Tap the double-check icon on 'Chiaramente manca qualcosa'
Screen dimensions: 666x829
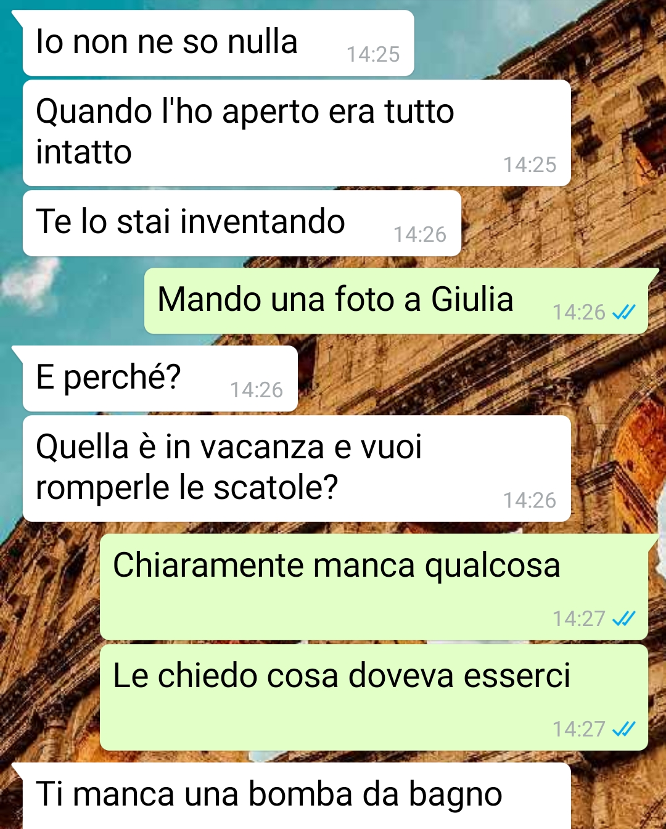point(623,619)
